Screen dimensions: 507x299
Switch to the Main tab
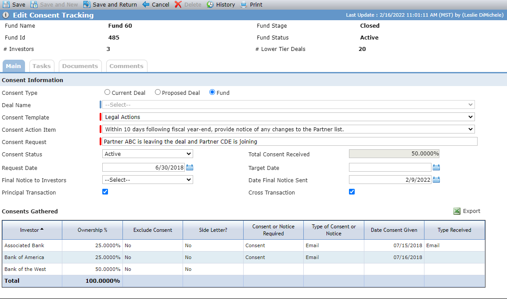point(14,66)
